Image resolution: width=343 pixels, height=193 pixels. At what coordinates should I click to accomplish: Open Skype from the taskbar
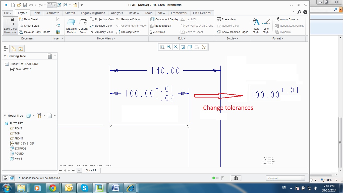coord(84,188)
